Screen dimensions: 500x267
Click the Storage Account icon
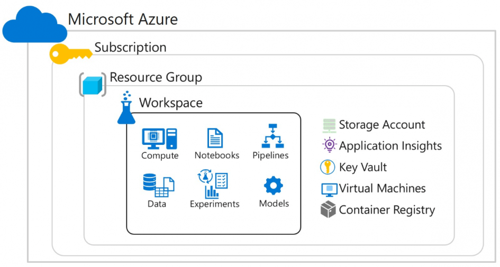tap(329, 125)
